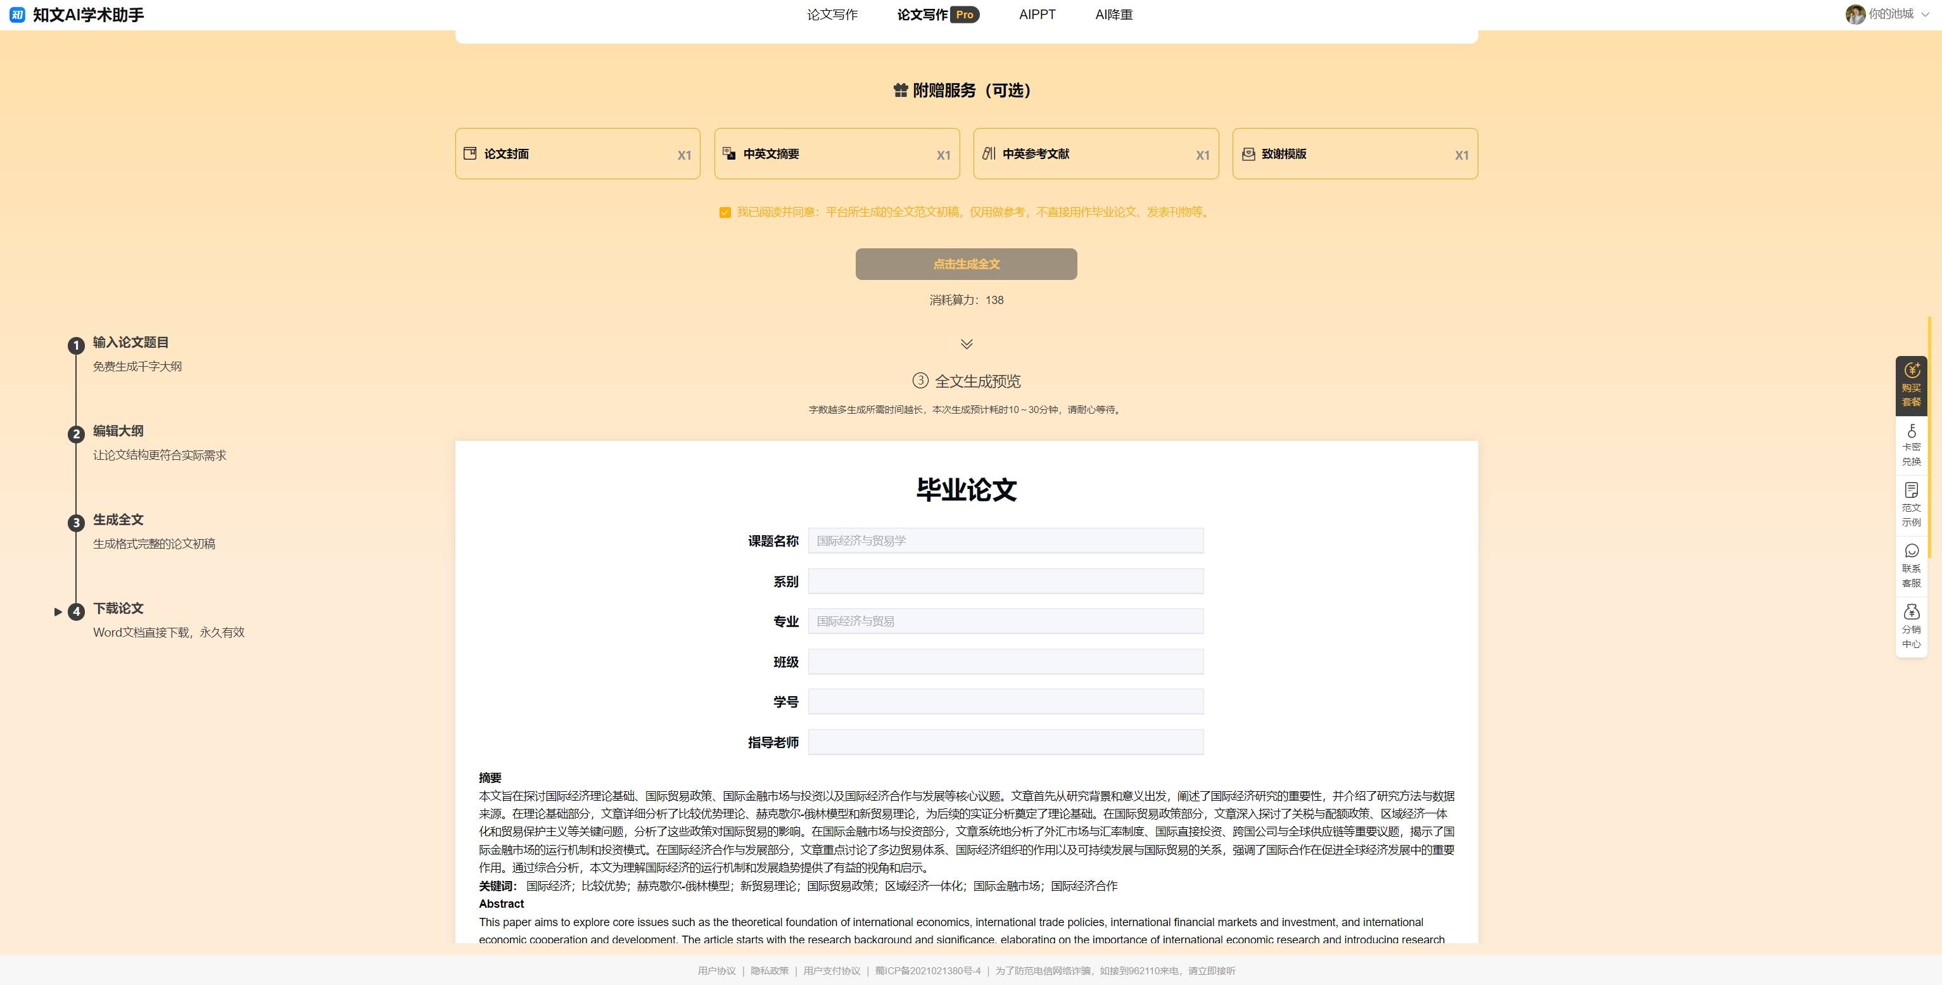1942x985 pixels.
Task: Click 点击生成全文 button
Action: pyautogui.click(x=966, y=264)
